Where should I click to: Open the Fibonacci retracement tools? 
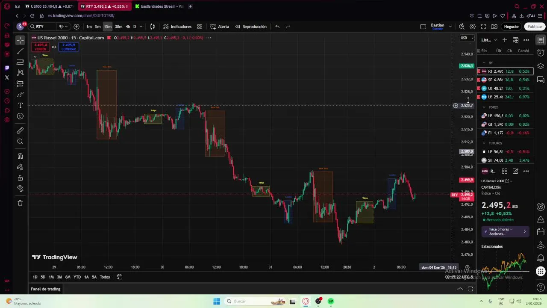20,62
